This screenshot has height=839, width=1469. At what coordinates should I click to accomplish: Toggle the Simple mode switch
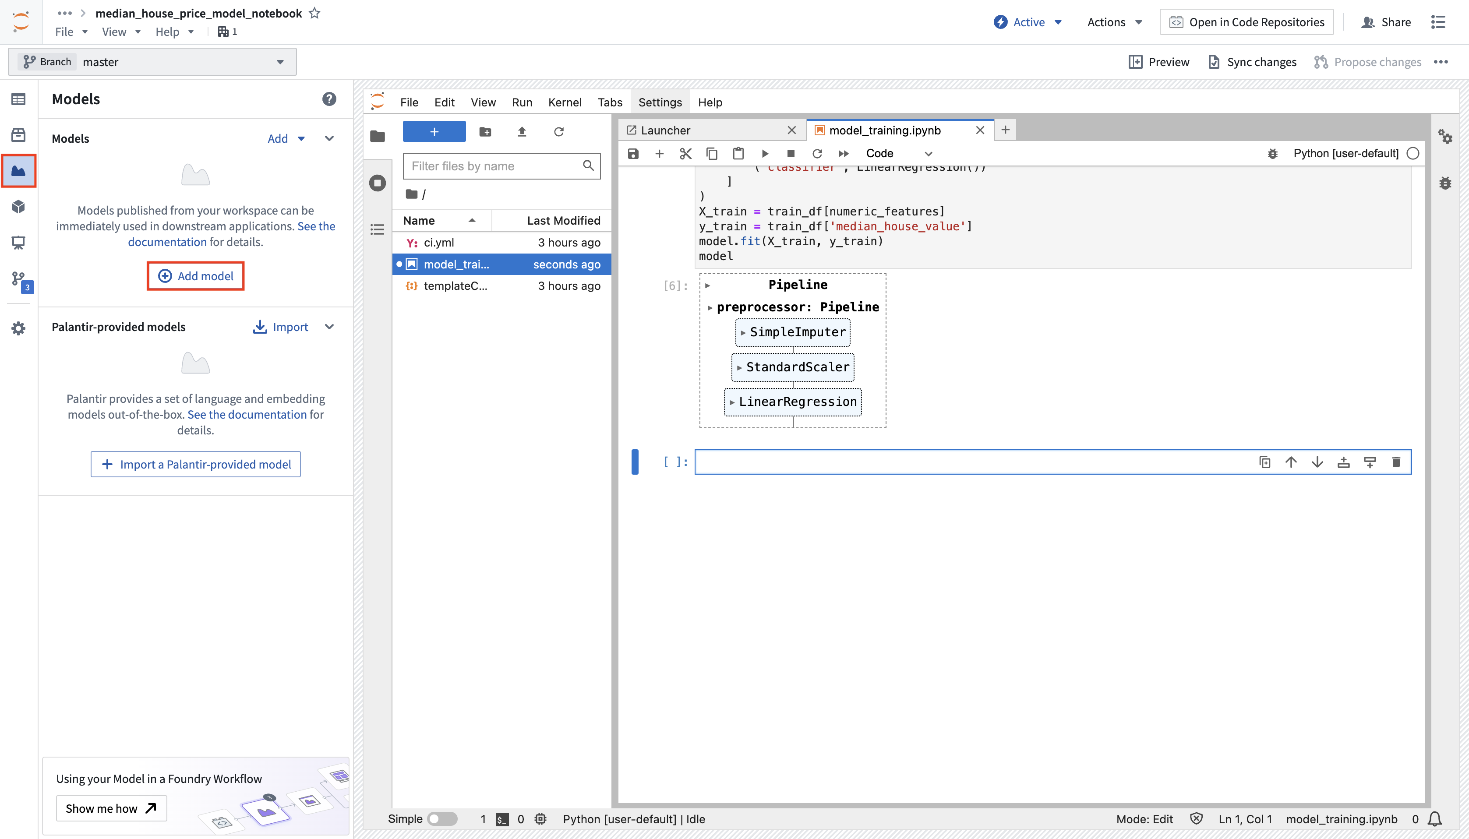tap(442, 818)
